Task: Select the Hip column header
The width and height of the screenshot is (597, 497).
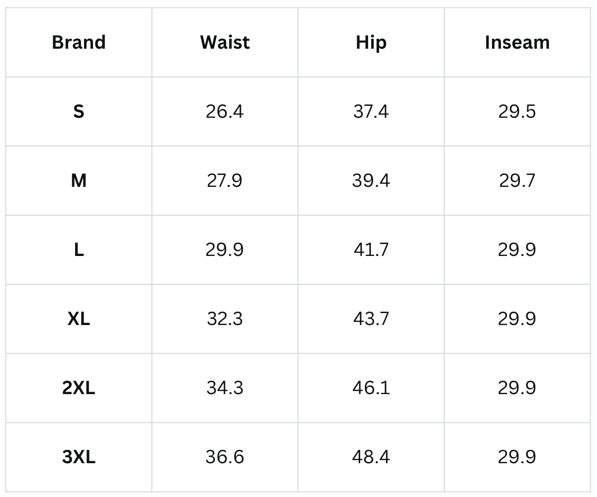Action: [x=371, y=42]
